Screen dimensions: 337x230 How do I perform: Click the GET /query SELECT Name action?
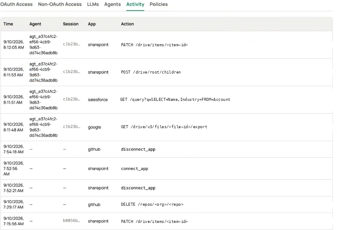tap(175, 100)
